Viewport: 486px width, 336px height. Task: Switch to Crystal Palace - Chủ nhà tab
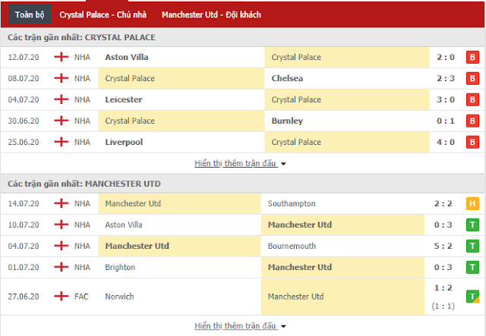(103, 14)
